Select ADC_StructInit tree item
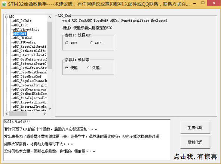 pos(26,29)
